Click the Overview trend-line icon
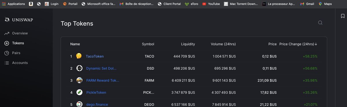This screenshot has width=347, height=107. pos(7,34)
